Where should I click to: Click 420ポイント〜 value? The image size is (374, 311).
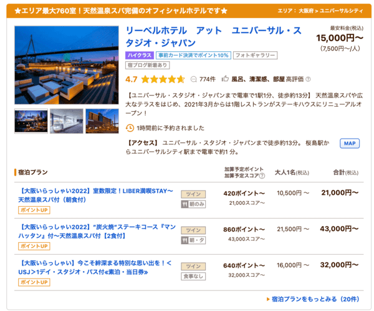pyautogui.click(x=244, y=194)
